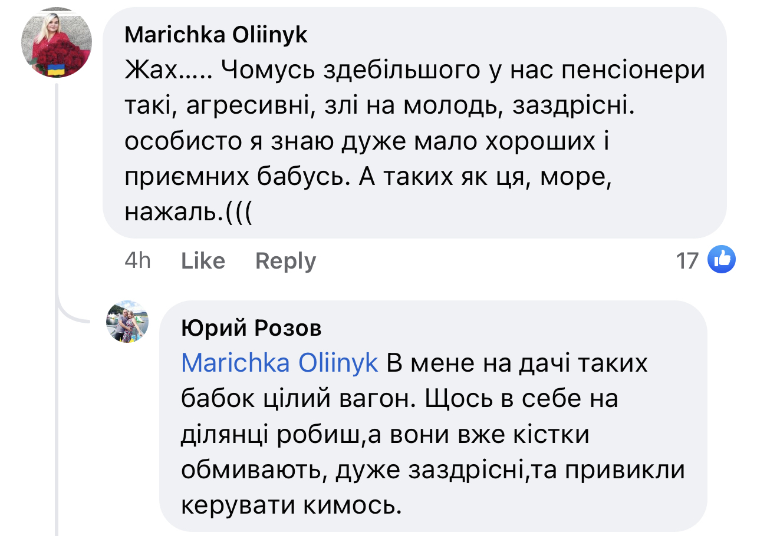This screenshot has width=757, height=536.
Task: Click the blue thumbs-up reaction icon
Action: pyautogui.click(x=721, y=259)
